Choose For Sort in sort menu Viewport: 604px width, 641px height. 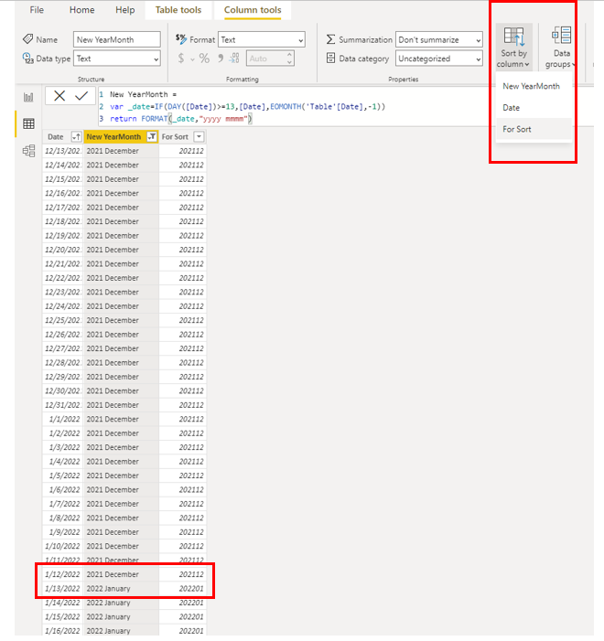(x=534, y=129)
